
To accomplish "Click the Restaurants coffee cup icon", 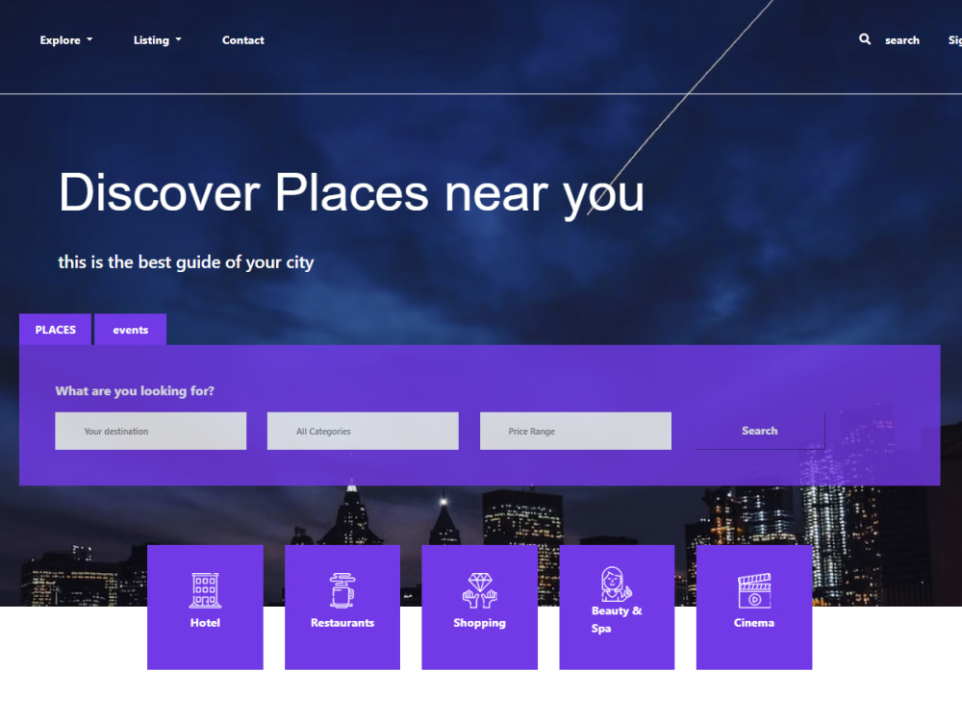I will (342, 590).
